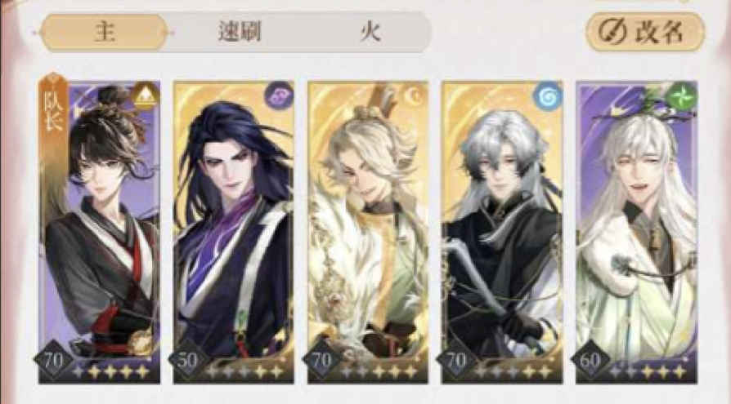The image size is (731, 404).
Task: Select the 火 team tab
Action: 370,33
